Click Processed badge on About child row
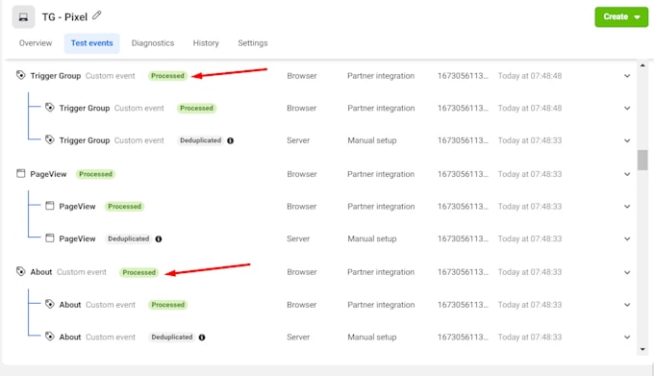 pos(167,305)
